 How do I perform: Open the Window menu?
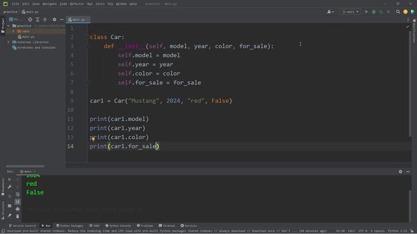(121, 4)
